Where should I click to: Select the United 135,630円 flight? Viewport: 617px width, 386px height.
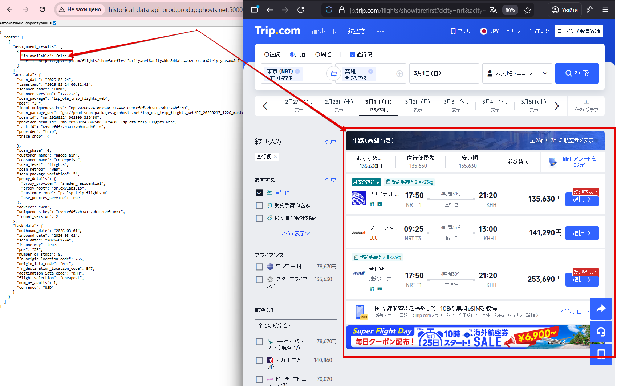point(582,199)
